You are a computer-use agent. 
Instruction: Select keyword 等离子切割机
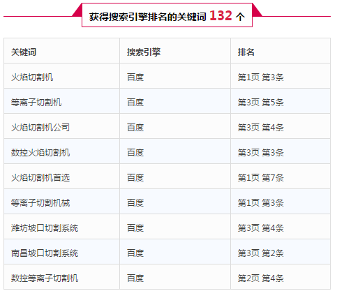point(36,102)
